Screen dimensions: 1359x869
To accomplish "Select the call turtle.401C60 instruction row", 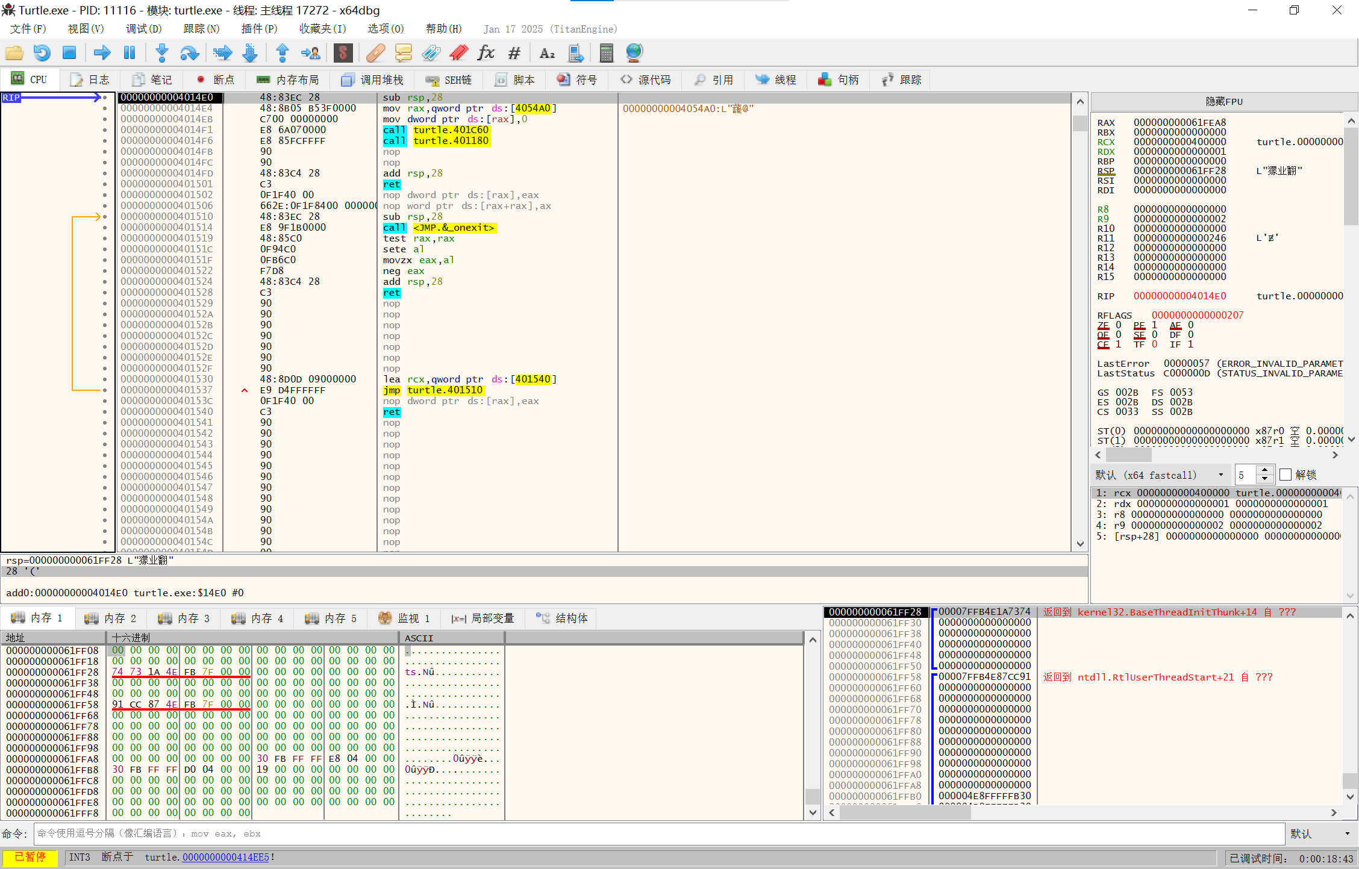I will (x=593, y=129).
